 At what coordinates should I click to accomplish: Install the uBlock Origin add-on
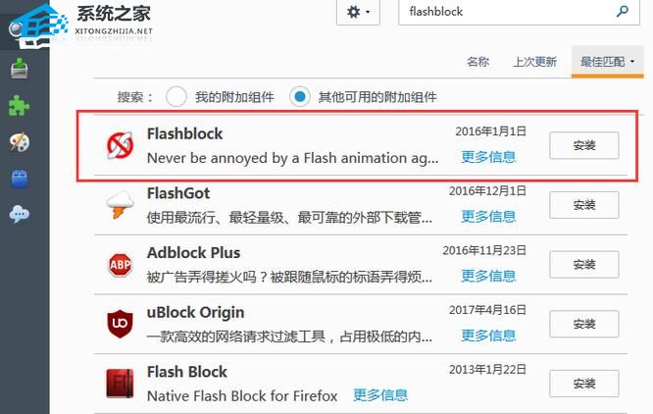click(x=583, y=324)
